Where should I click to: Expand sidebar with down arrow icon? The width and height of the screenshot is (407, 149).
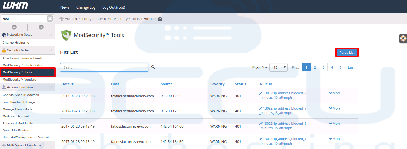click(x=41, y=27)
